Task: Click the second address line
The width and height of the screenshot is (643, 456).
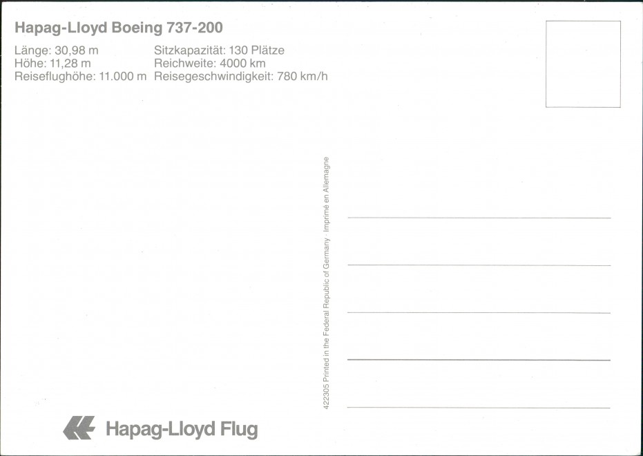Action: (479, 265)
